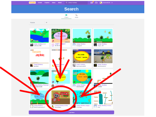Screen dimensions: 156x117
Task: Open the teal pillar platforms thumbnail
Action: pos(103,97)
